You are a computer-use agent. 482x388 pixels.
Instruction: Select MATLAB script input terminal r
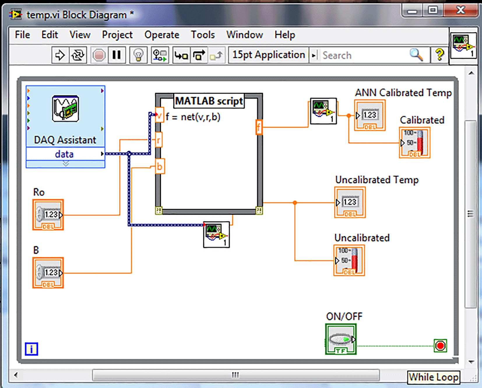[159, 140]
